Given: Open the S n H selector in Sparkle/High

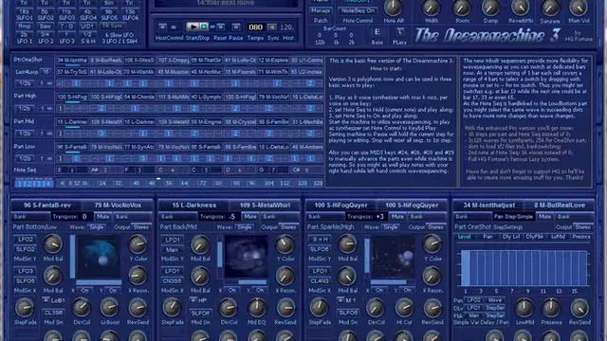Looking at the screenshot, I should coord(321,240).
